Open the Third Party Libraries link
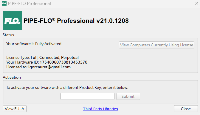The image size is (200, 115). coord(100,109)
